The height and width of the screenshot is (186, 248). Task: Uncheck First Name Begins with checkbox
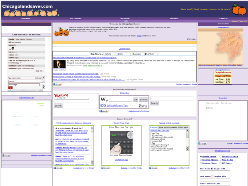[x=212, y=169]
